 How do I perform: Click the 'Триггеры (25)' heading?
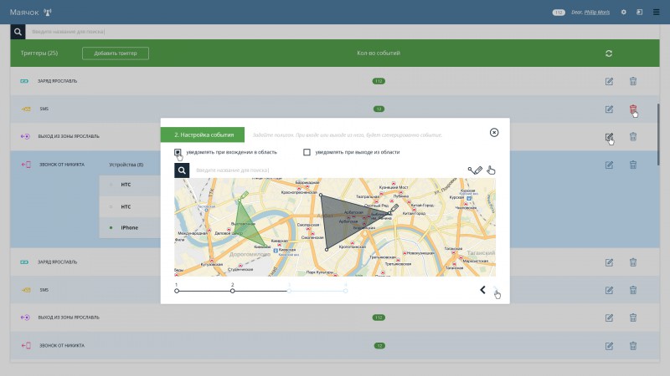tap(39, 53)
